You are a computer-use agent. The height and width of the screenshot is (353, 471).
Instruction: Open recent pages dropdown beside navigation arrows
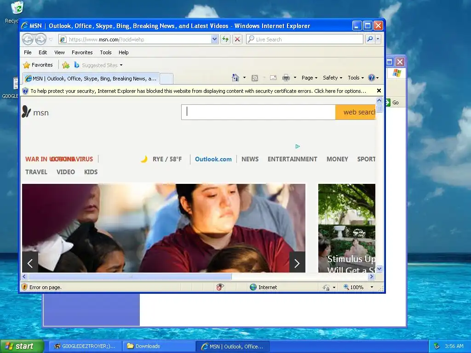coord(51,40)
